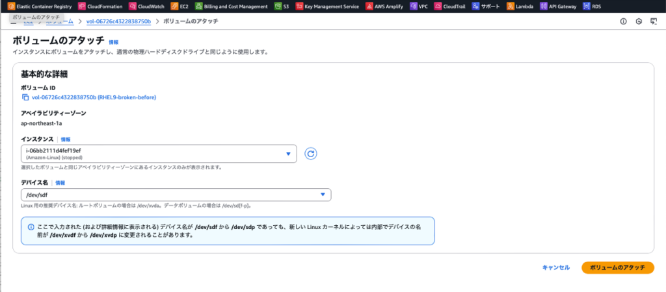Open VPC service shortcut icon
Screen dimensions: 666x292
coord(413,6)
